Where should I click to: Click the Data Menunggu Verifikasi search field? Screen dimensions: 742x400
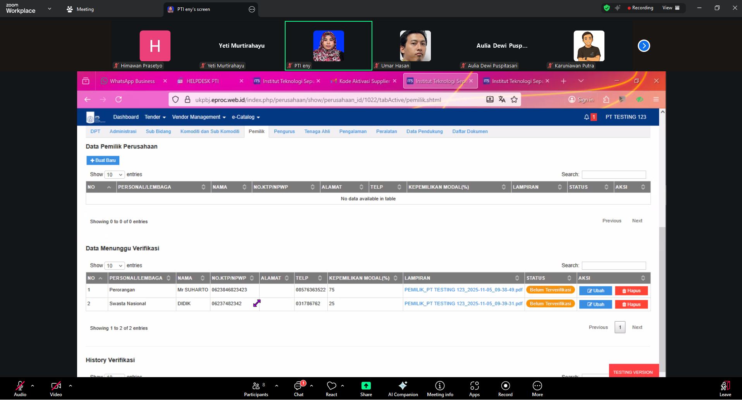tap(614, 266)
